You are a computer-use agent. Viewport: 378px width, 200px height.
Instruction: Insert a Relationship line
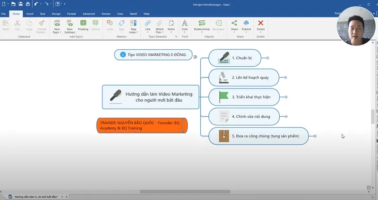(202, 26)
